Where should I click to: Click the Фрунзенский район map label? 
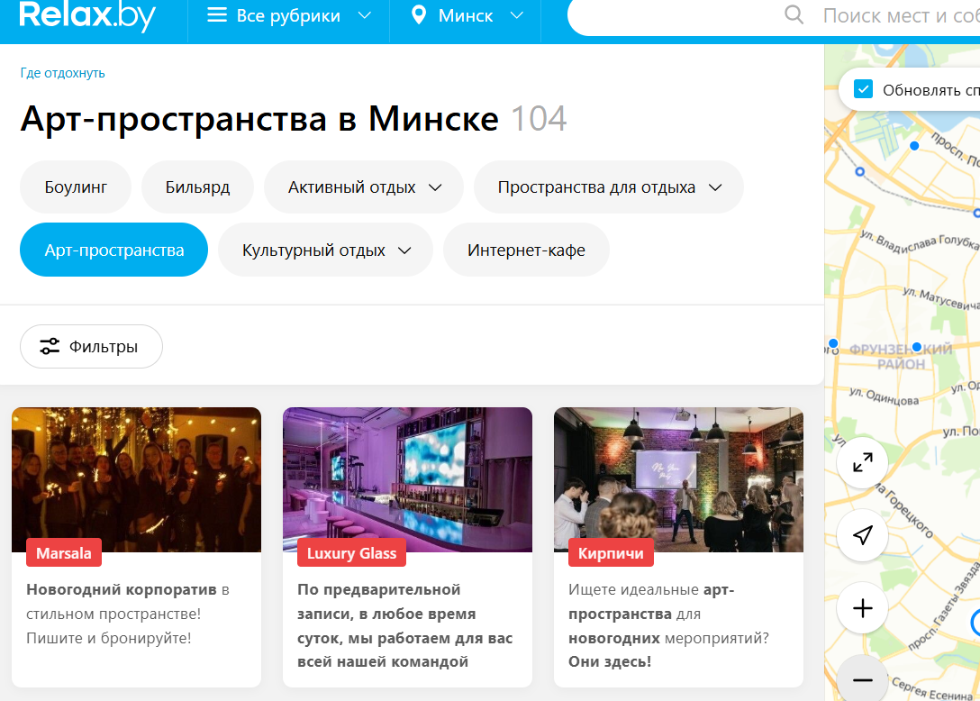point(901,357)
